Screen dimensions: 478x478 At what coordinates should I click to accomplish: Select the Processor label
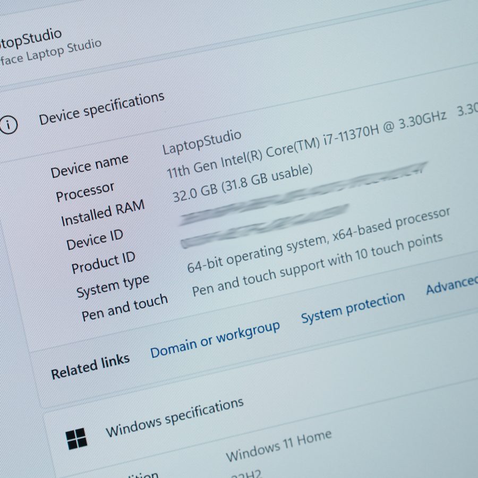click(85, 192)
